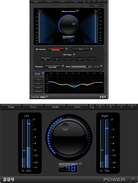Click the Boost slider handle

(x=87, y=66)
